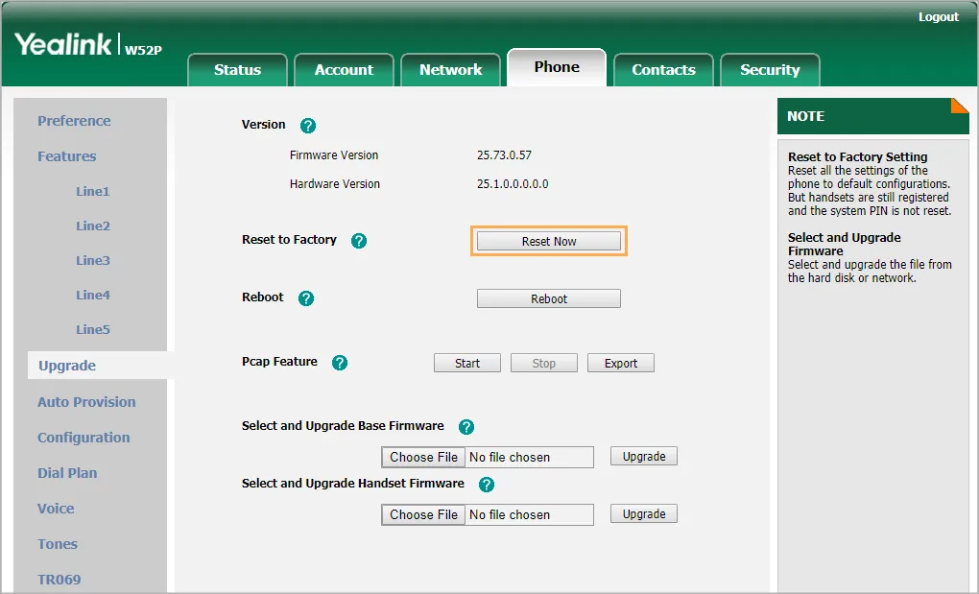Select Line2 in the sidebar
The height and width of the screenshot is (594, 979).
tap(93, 226)
